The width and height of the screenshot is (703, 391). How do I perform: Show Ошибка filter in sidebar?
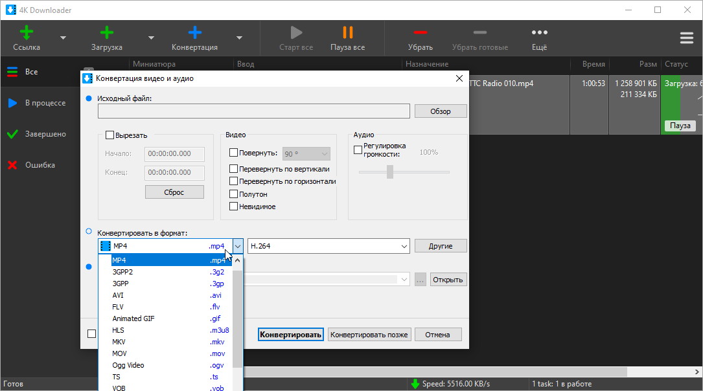40,165
